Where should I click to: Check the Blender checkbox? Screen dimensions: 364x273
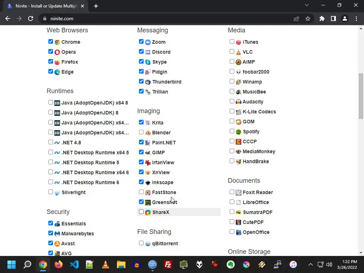141,132
